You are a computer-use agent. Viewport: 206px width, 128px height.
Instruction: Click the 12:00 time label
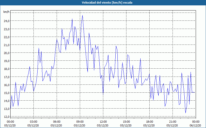click(x=103, y=122)
